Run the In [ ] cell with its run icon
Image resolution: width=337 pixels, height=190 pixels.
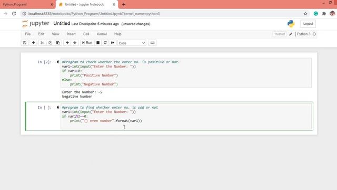58,107
